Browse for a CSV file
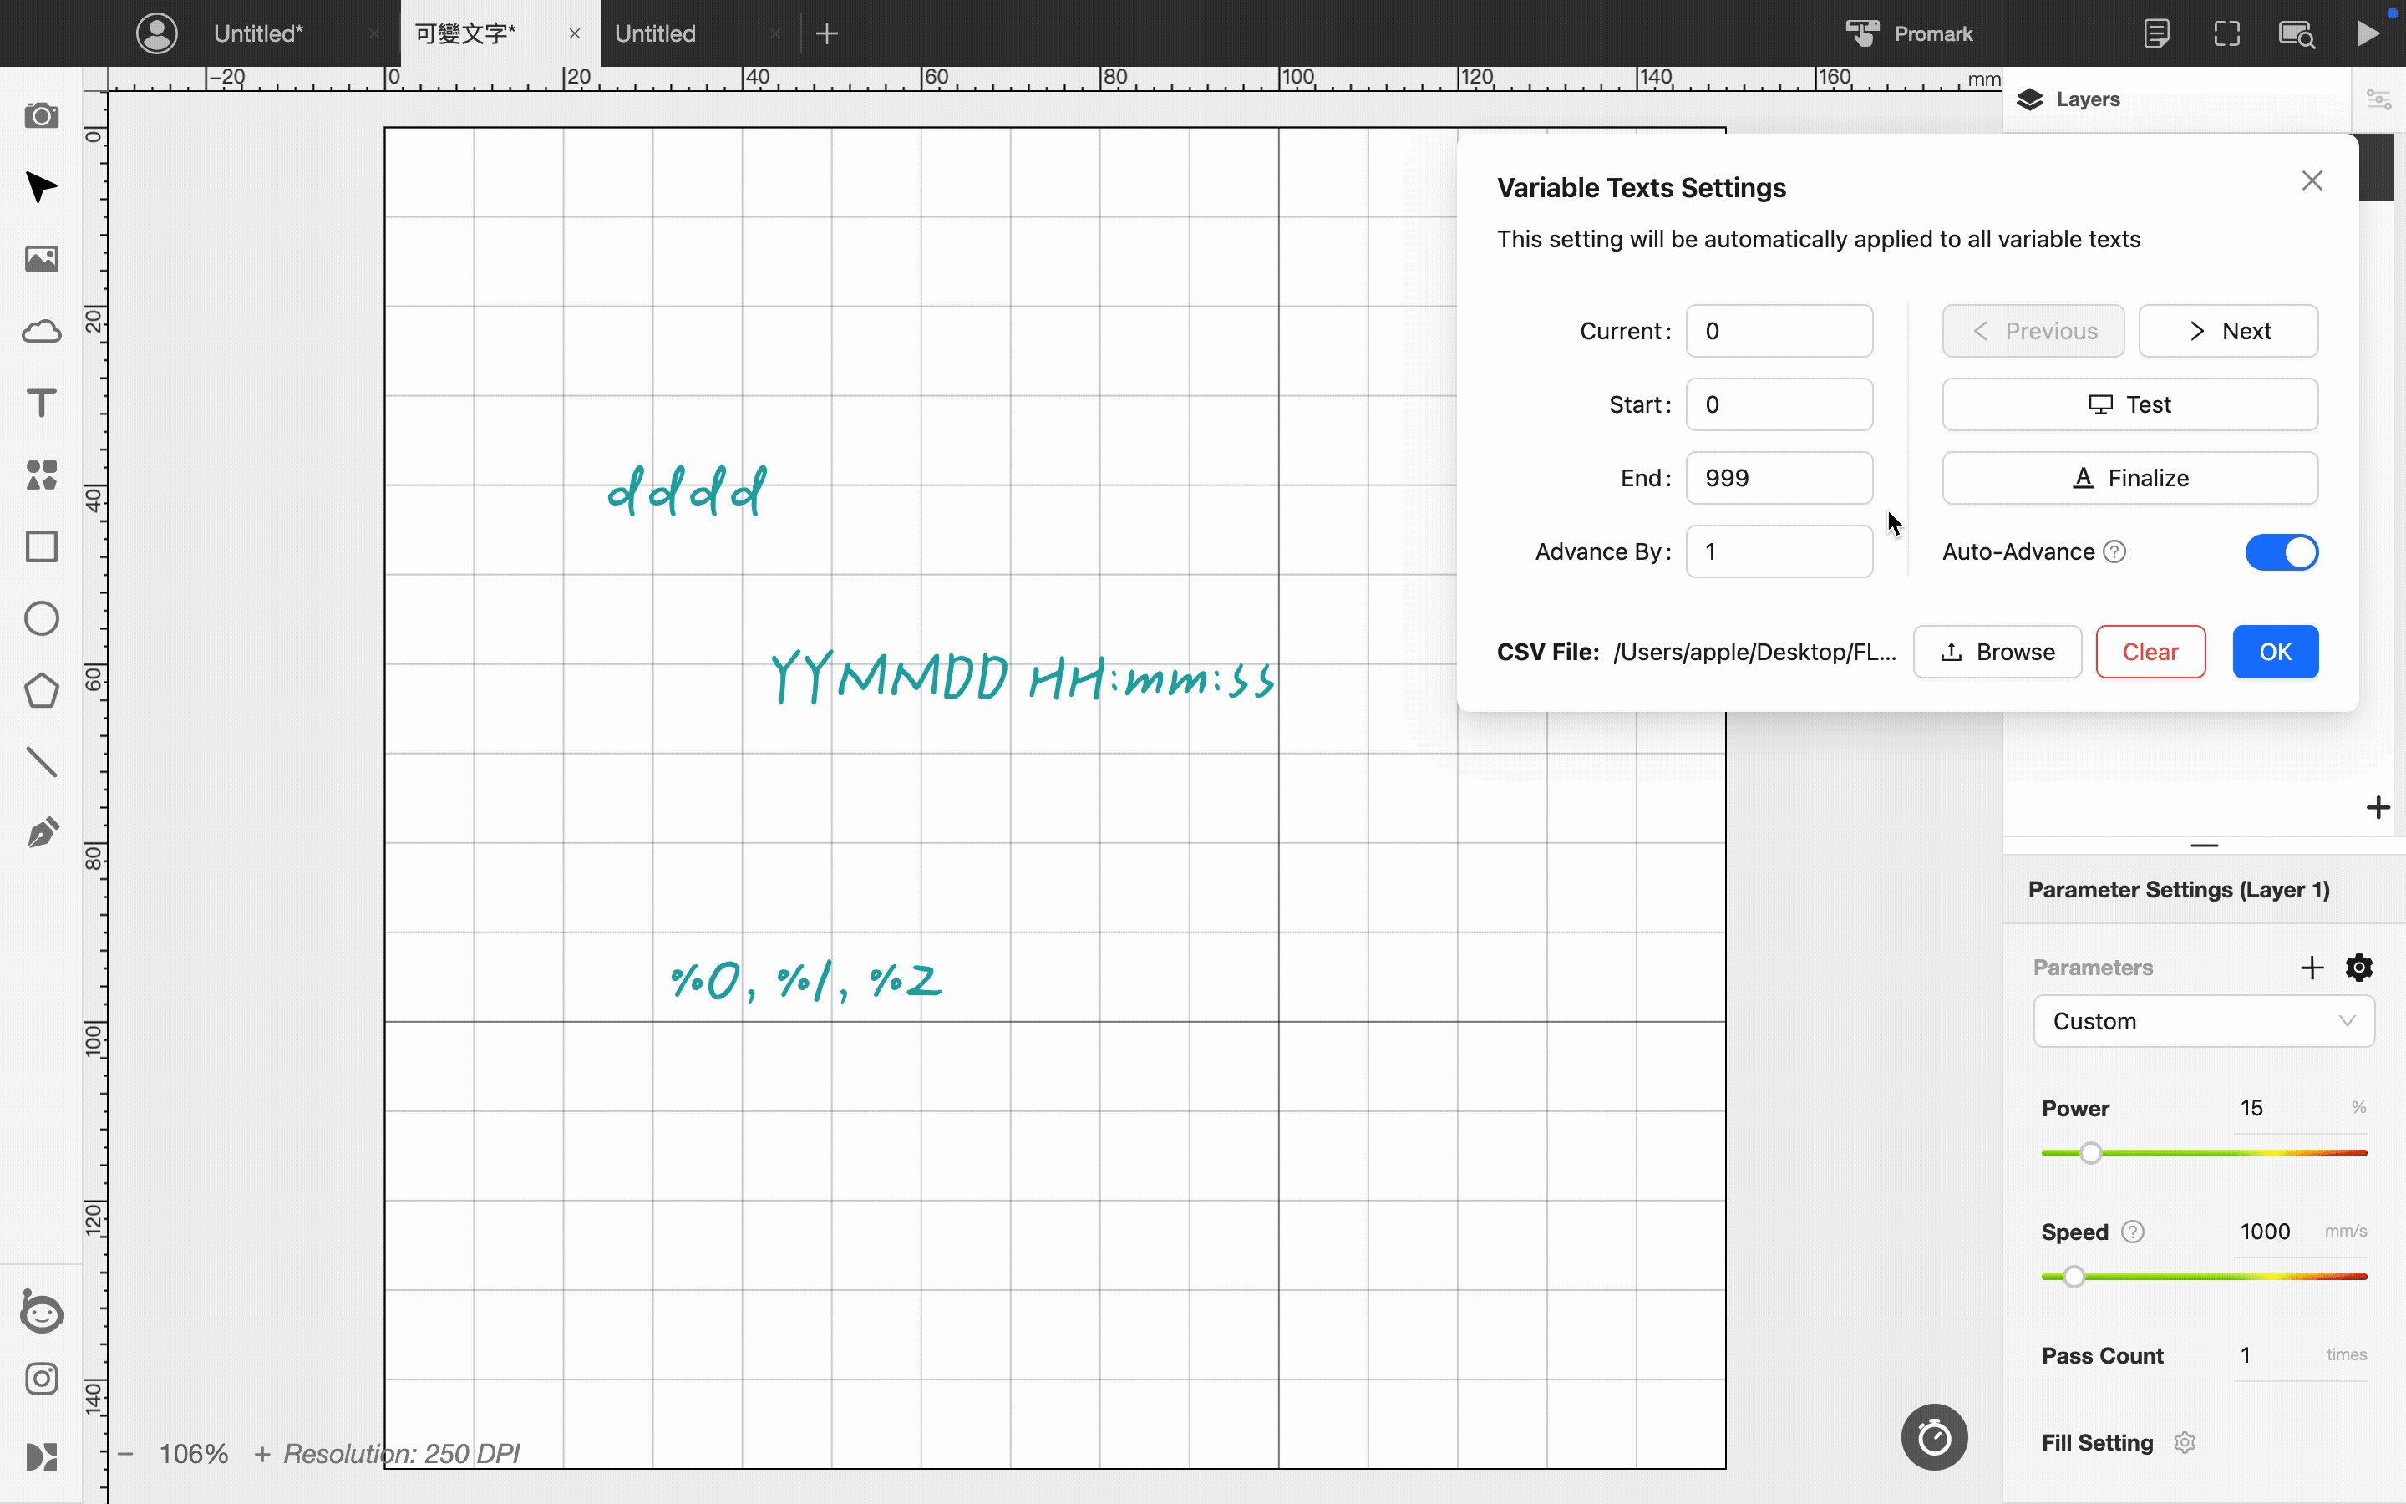The image size is (2406, 1504). (x=1997, y=652)
